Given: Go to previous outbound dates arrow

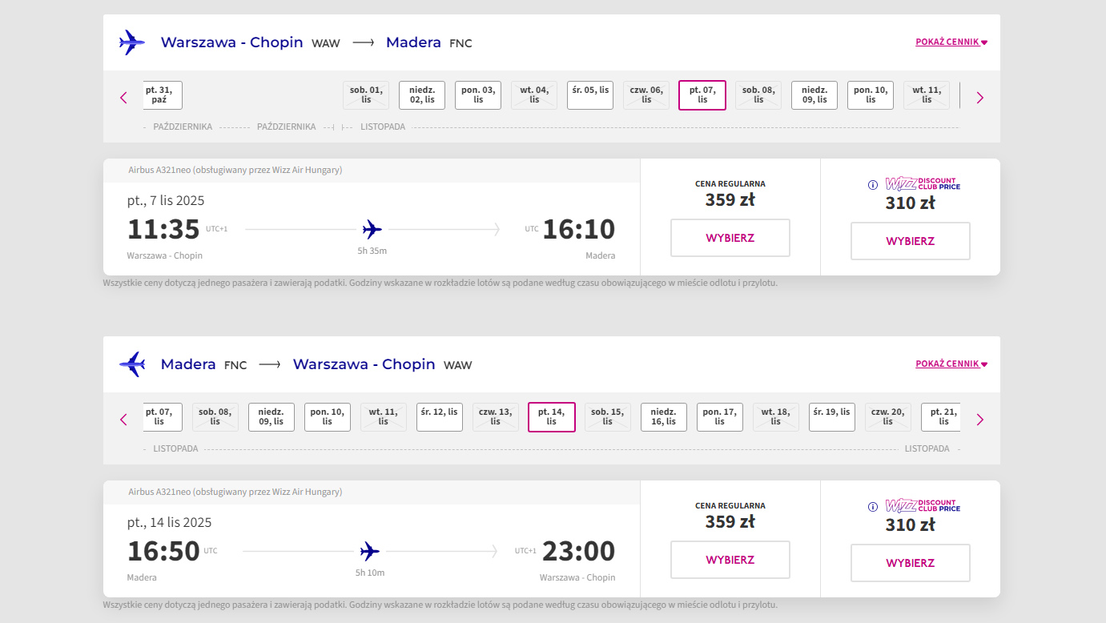Looking at the screenshot, I should point(123,98).
